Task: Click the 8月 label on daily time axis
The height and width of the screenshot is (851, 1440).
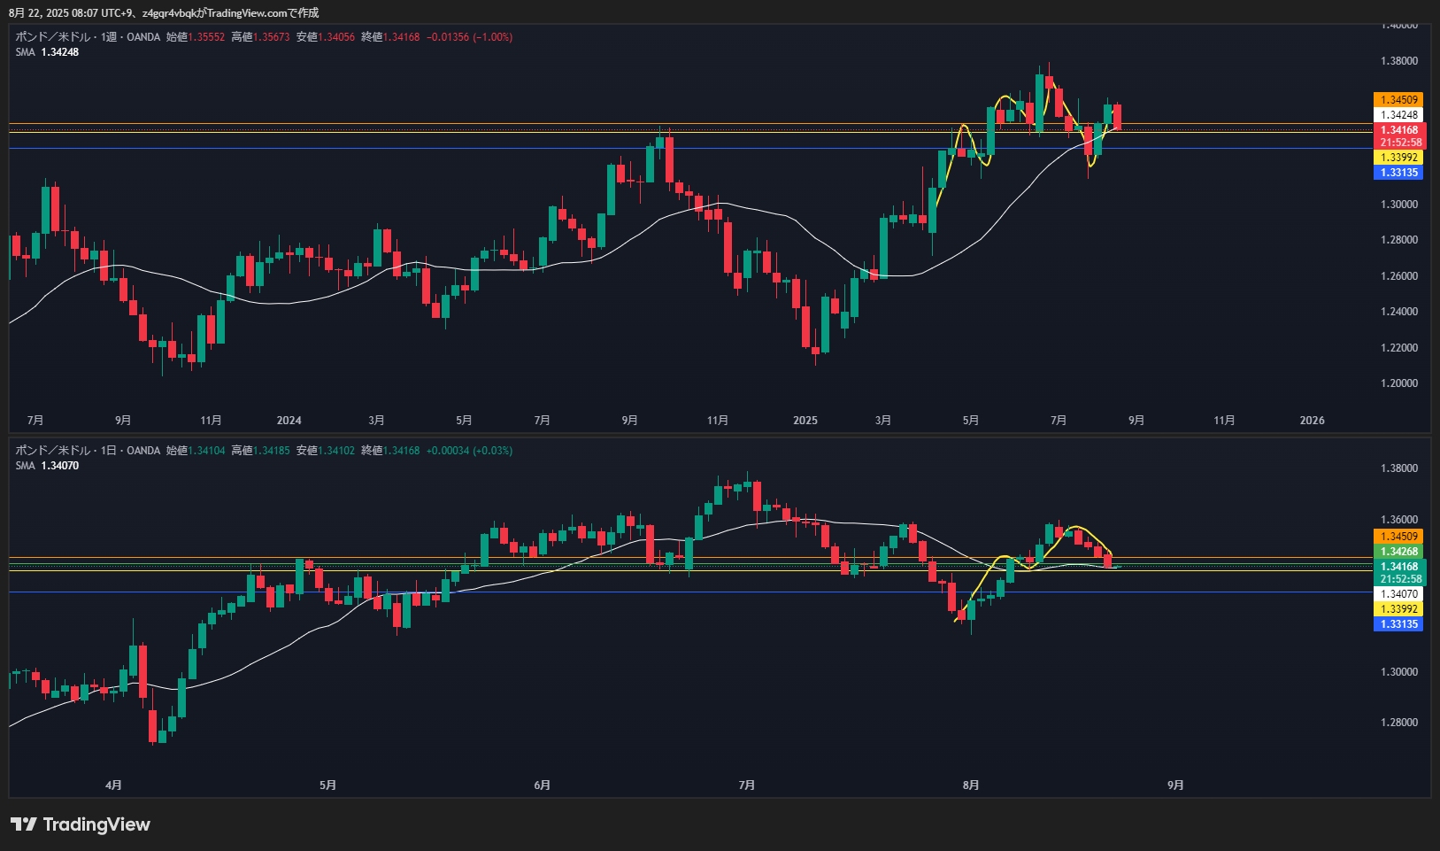Action: 971,785
